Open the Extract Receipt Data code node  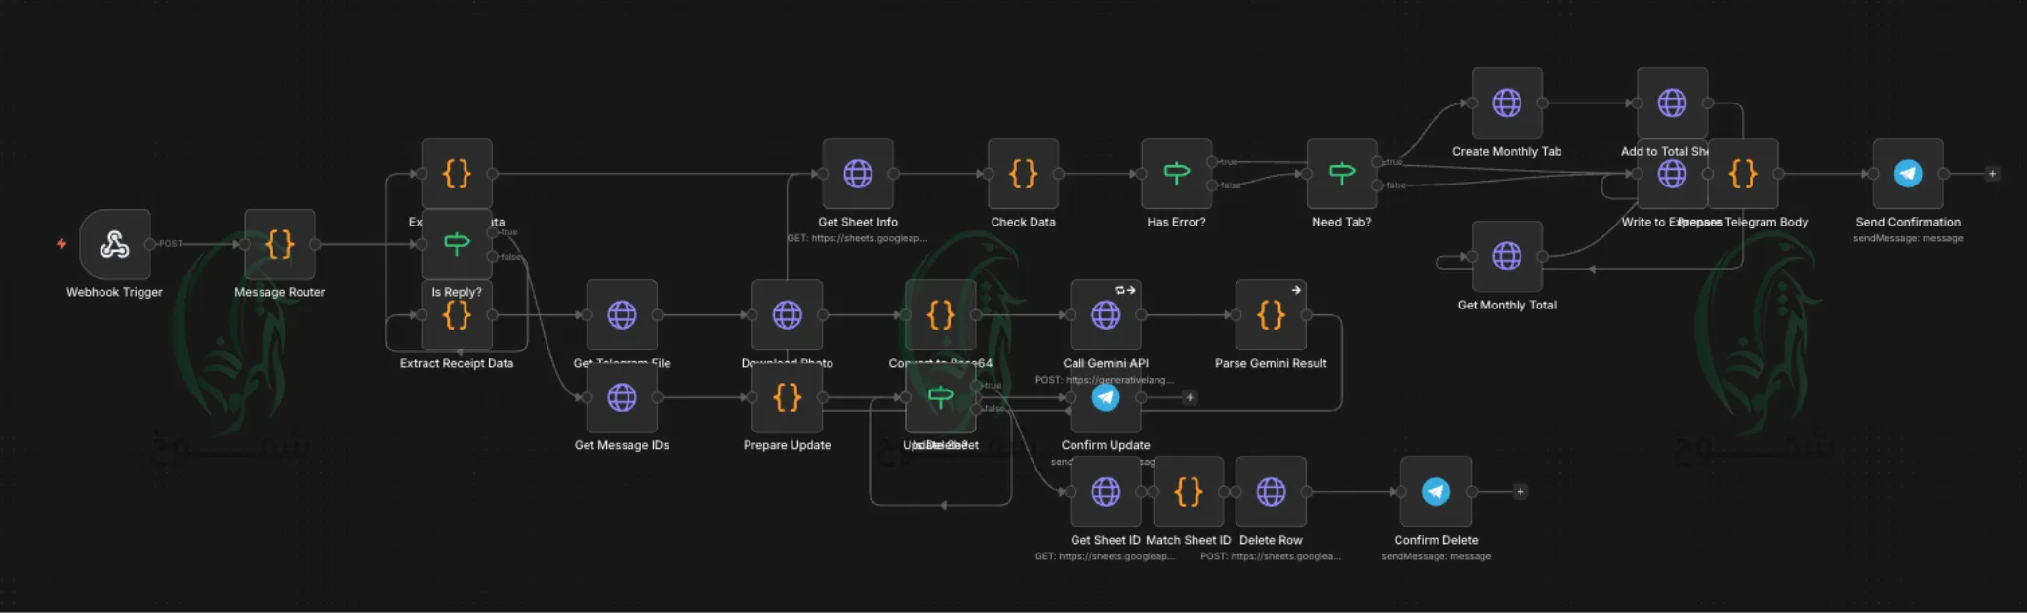[x=457, y=315]
